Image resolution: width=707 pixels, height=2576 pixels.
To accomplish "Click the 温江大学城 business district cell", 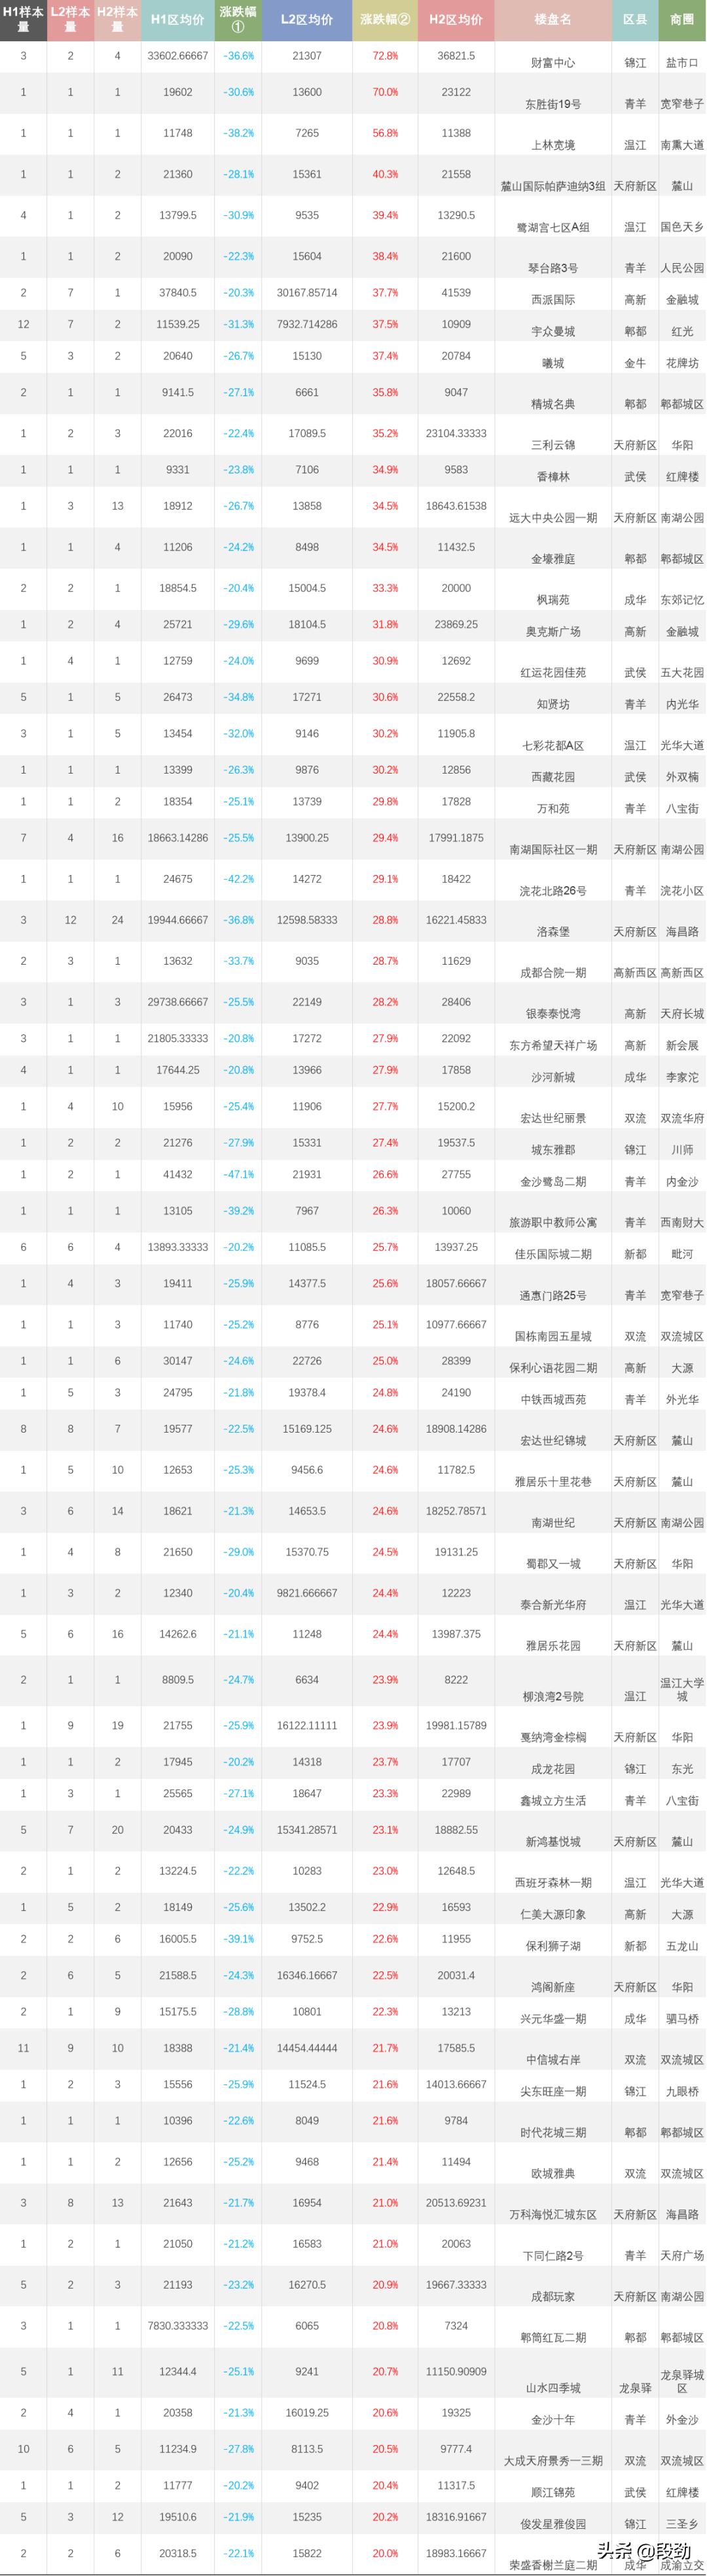I will pos(682,1690).
